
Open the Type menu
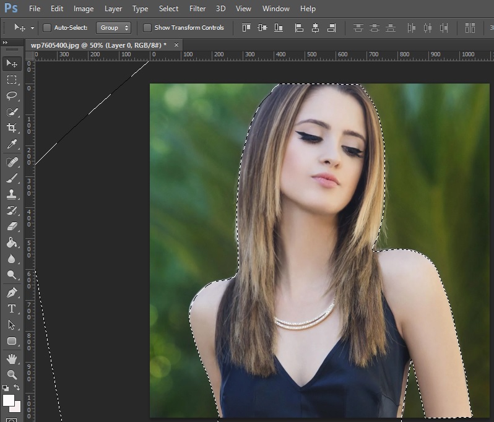pyautogui.click(x=140, y=9)
